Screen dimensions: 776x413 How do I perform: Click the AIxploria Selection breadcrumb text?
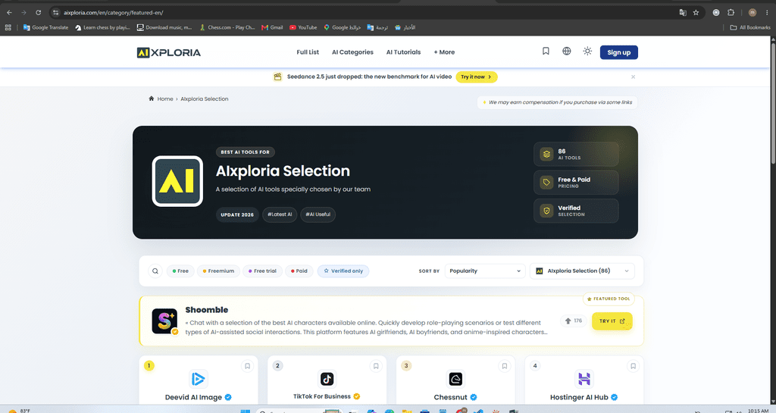coord(205,99)
